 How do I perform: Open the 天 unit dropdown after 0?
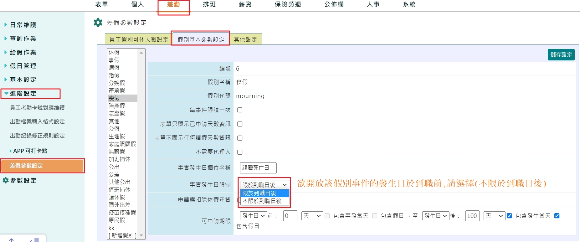coord(312,216)
